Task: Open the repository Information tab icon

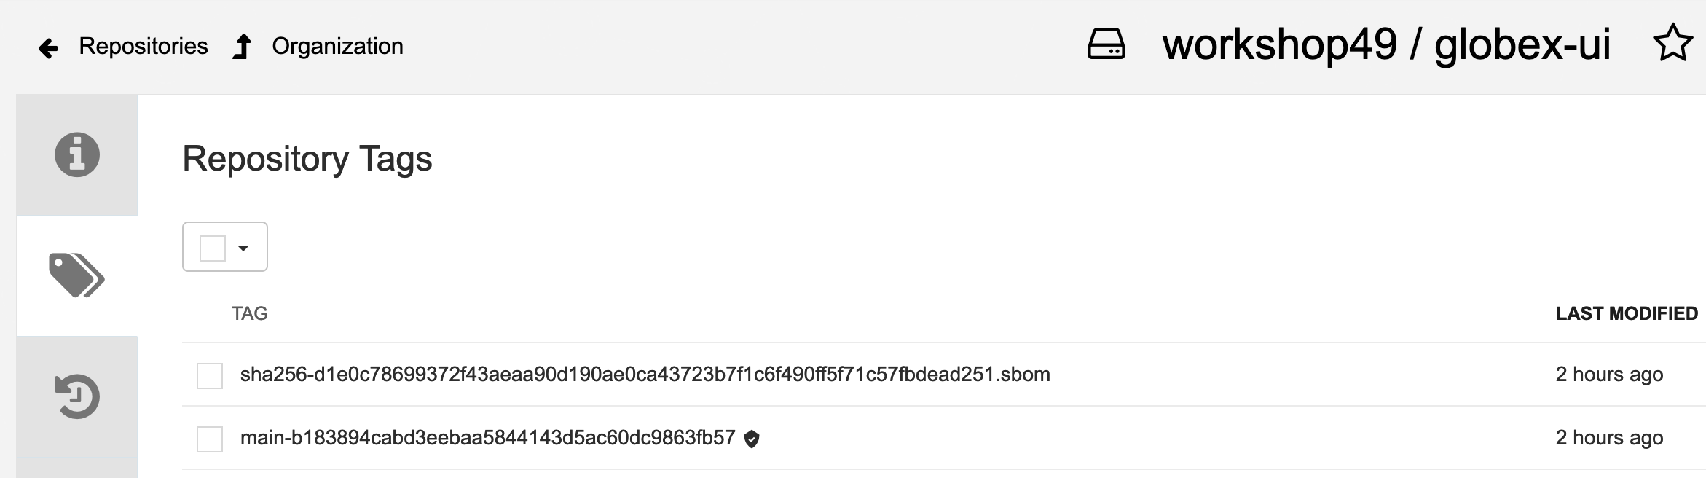Action: click(x=77, y=154)
